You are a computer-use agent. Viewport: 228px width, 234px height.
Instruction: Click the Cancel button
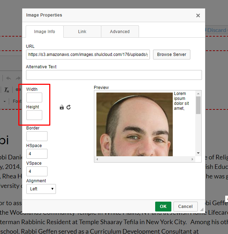click(185, 207)
